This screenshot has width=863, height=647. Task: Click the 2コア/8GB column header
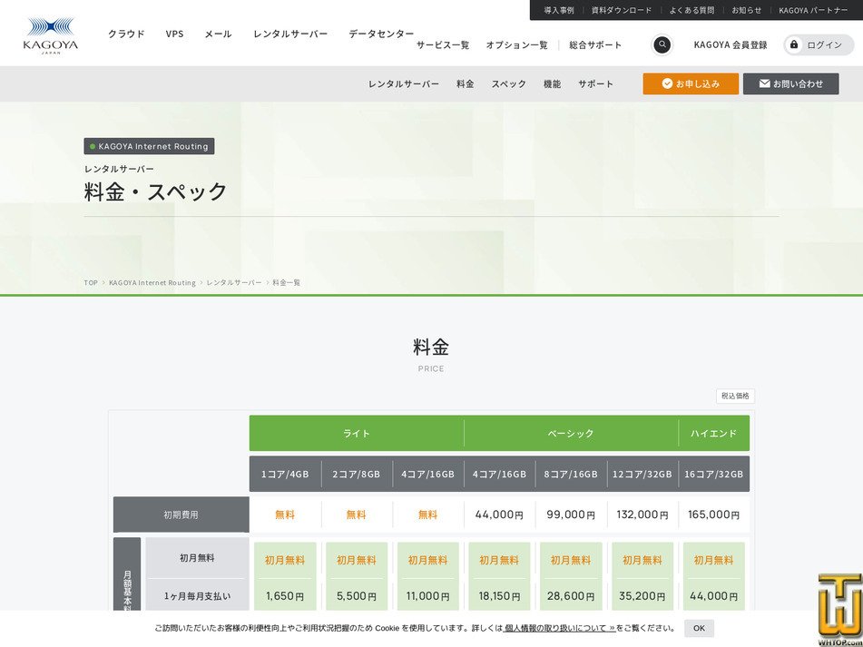click(x=357, y=474)
